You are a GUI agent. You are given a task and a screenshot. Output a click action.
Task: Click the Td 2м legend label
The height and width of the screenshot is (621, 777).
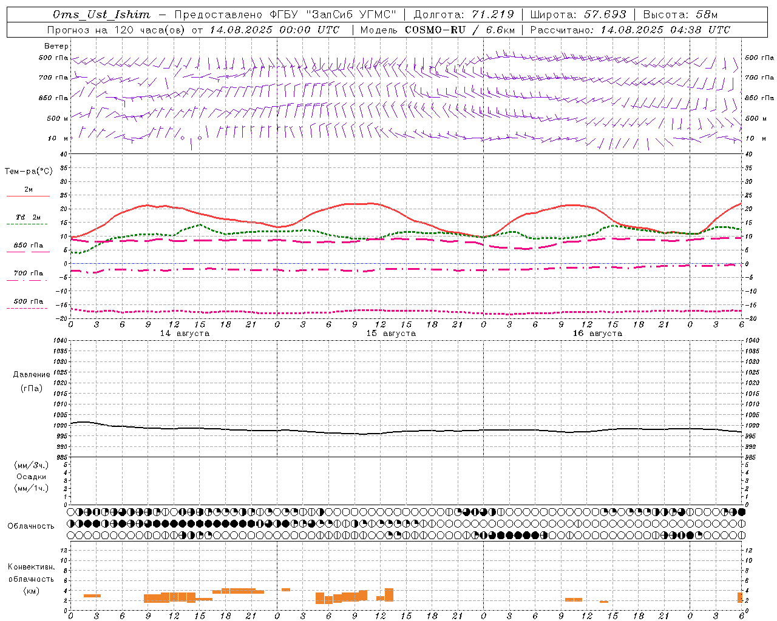click(28, 217)
